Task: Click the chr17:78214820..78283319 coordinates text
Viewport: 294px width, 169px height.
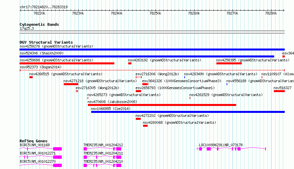Action: pos(44,7)
